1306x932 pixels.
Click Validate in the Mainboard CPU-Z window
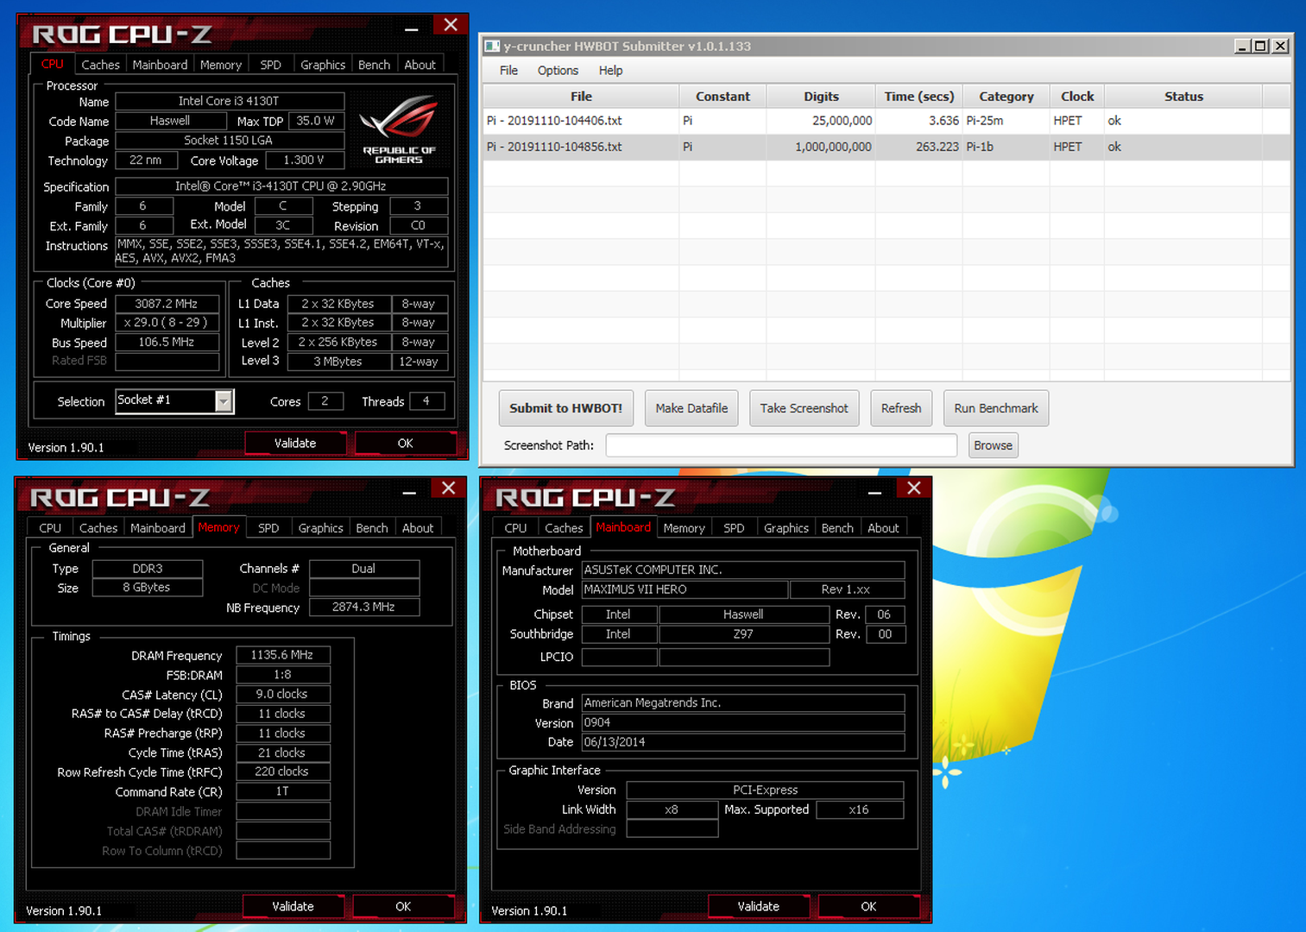click(759, 906)
